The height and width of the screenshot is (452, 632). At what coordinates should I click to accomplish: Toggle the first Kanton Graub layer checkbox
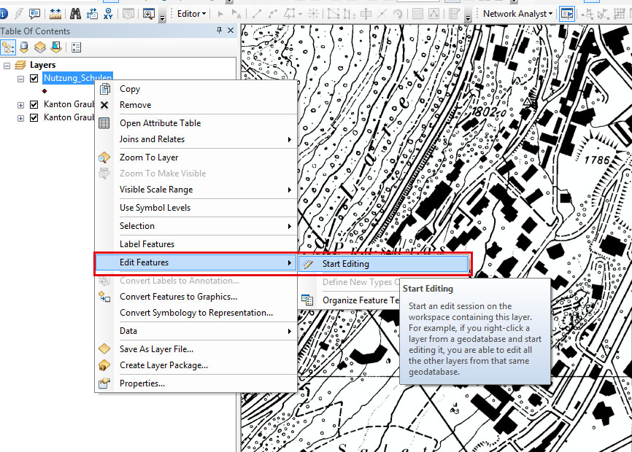(34, 104)
